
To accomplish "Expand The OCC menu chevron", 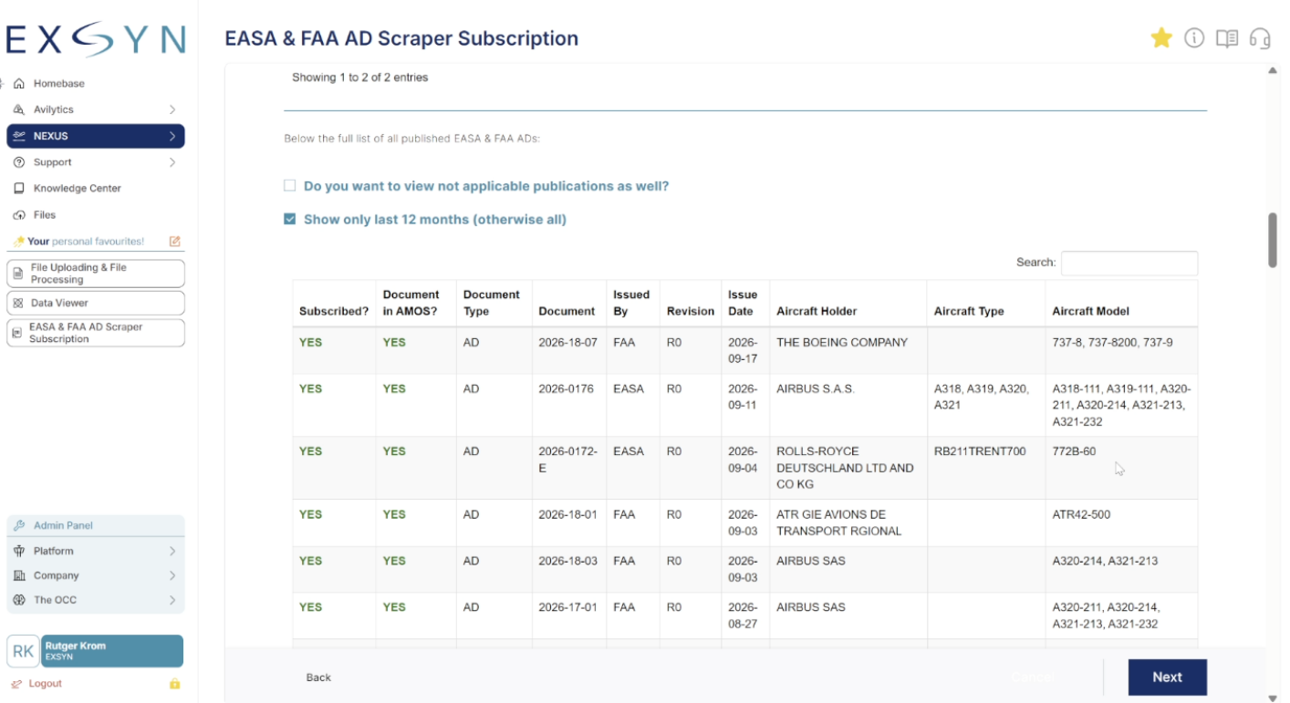I will (172, 600).
